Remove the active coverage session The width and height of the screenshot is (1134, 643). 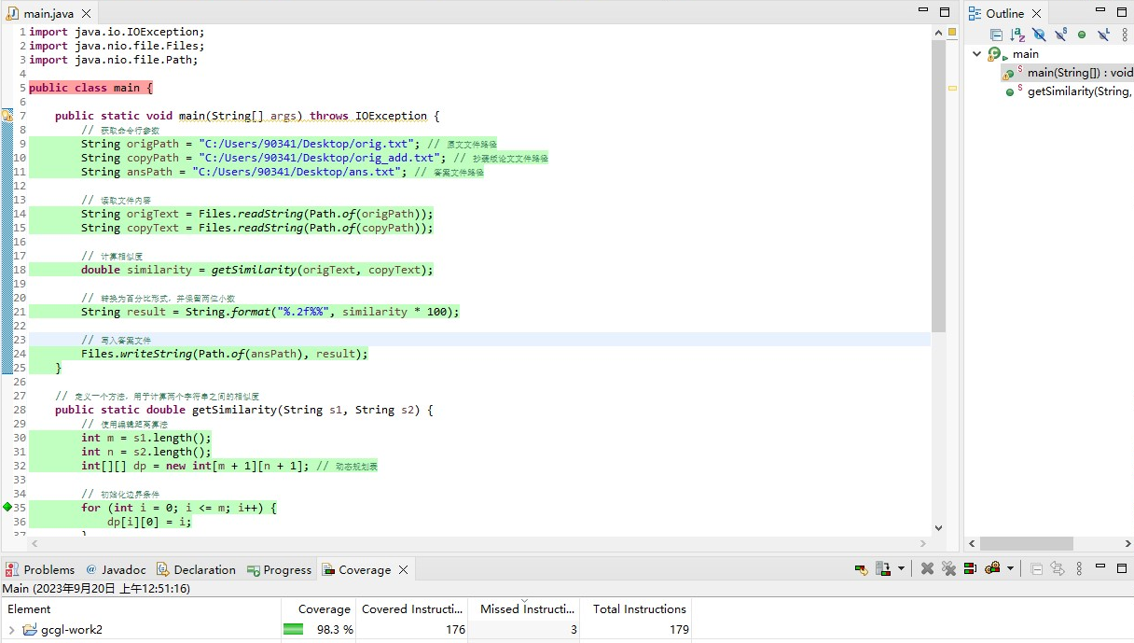(x=927, y=568)
